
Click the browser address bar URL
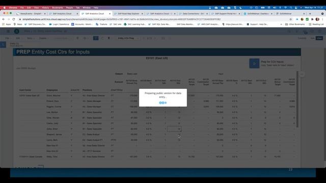tap(121, 19)
